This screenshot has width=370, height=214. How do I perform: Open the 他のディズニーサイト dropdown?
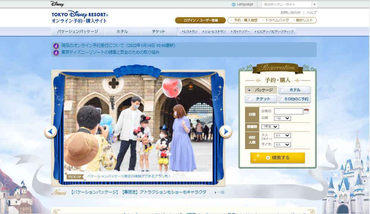[289, 4]
